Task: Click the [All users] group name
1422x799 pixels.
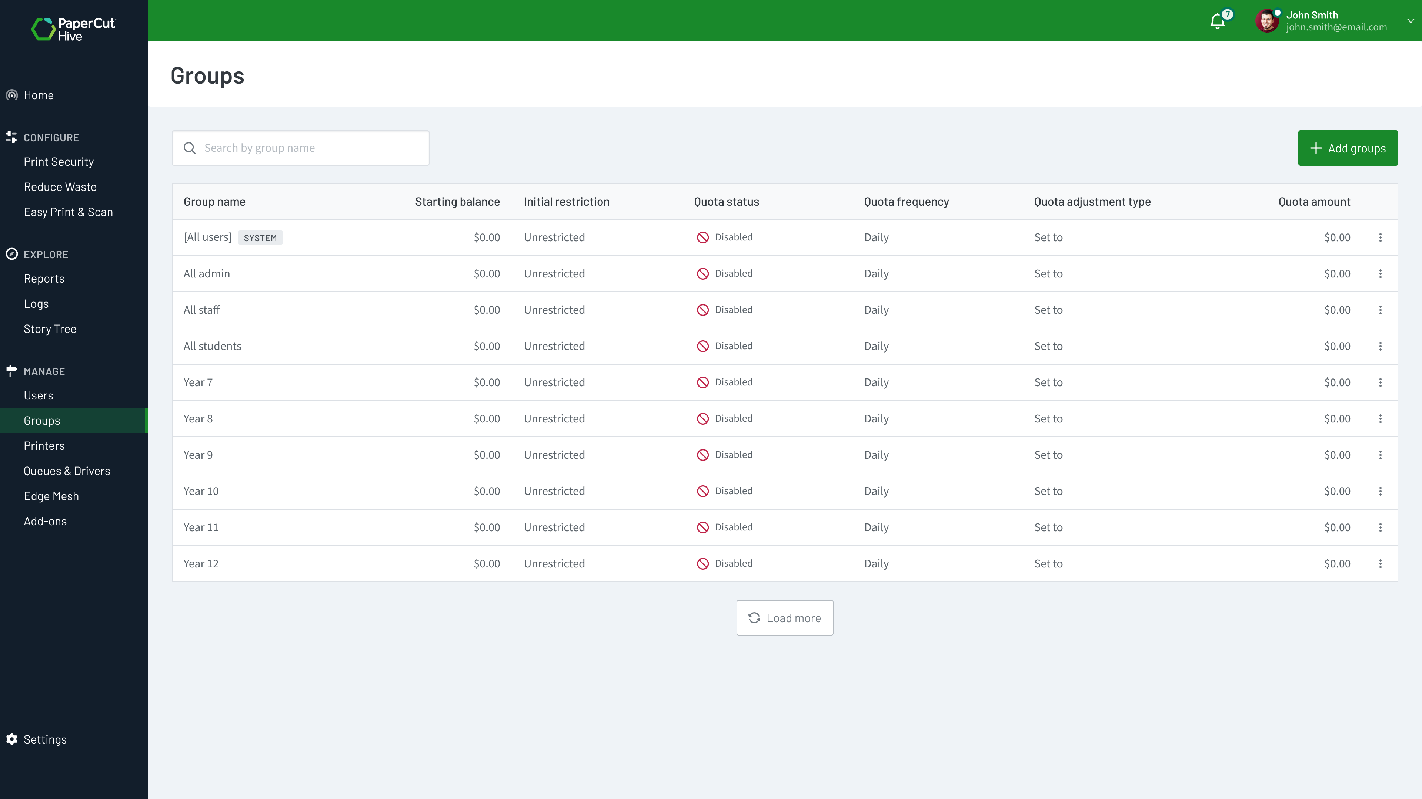Action: coord(207,237)
